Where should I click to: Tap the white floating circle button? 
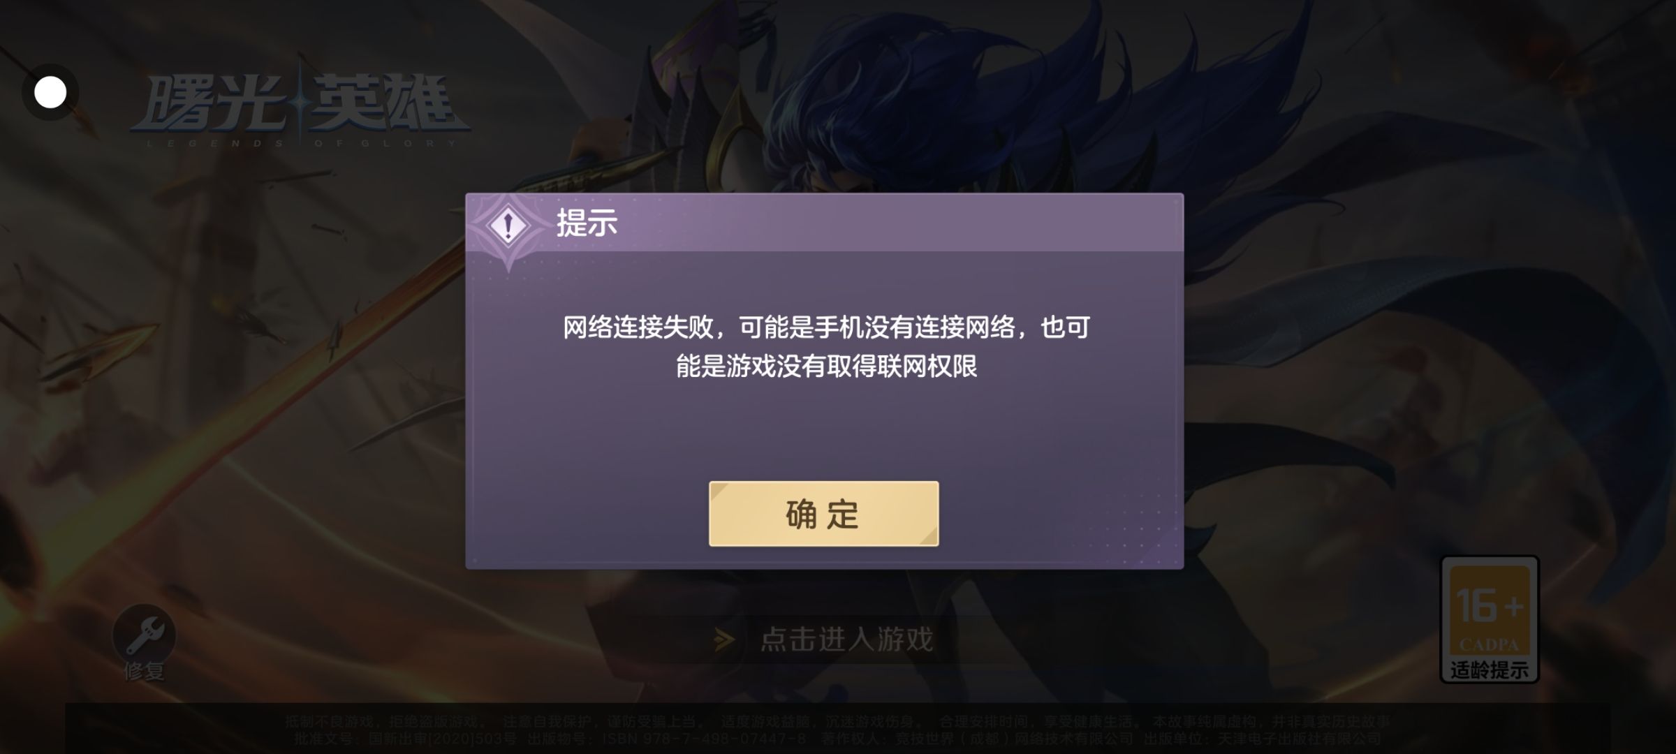click(x=50, y=92)
